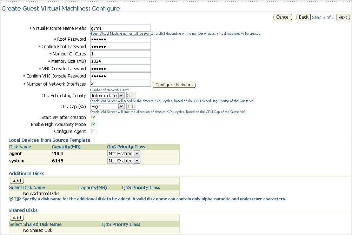The width and height of the screenshot is (352, 235).
Task: Click the capacity value '2000'
Action: pyautogui.click(x=58, y=154)
